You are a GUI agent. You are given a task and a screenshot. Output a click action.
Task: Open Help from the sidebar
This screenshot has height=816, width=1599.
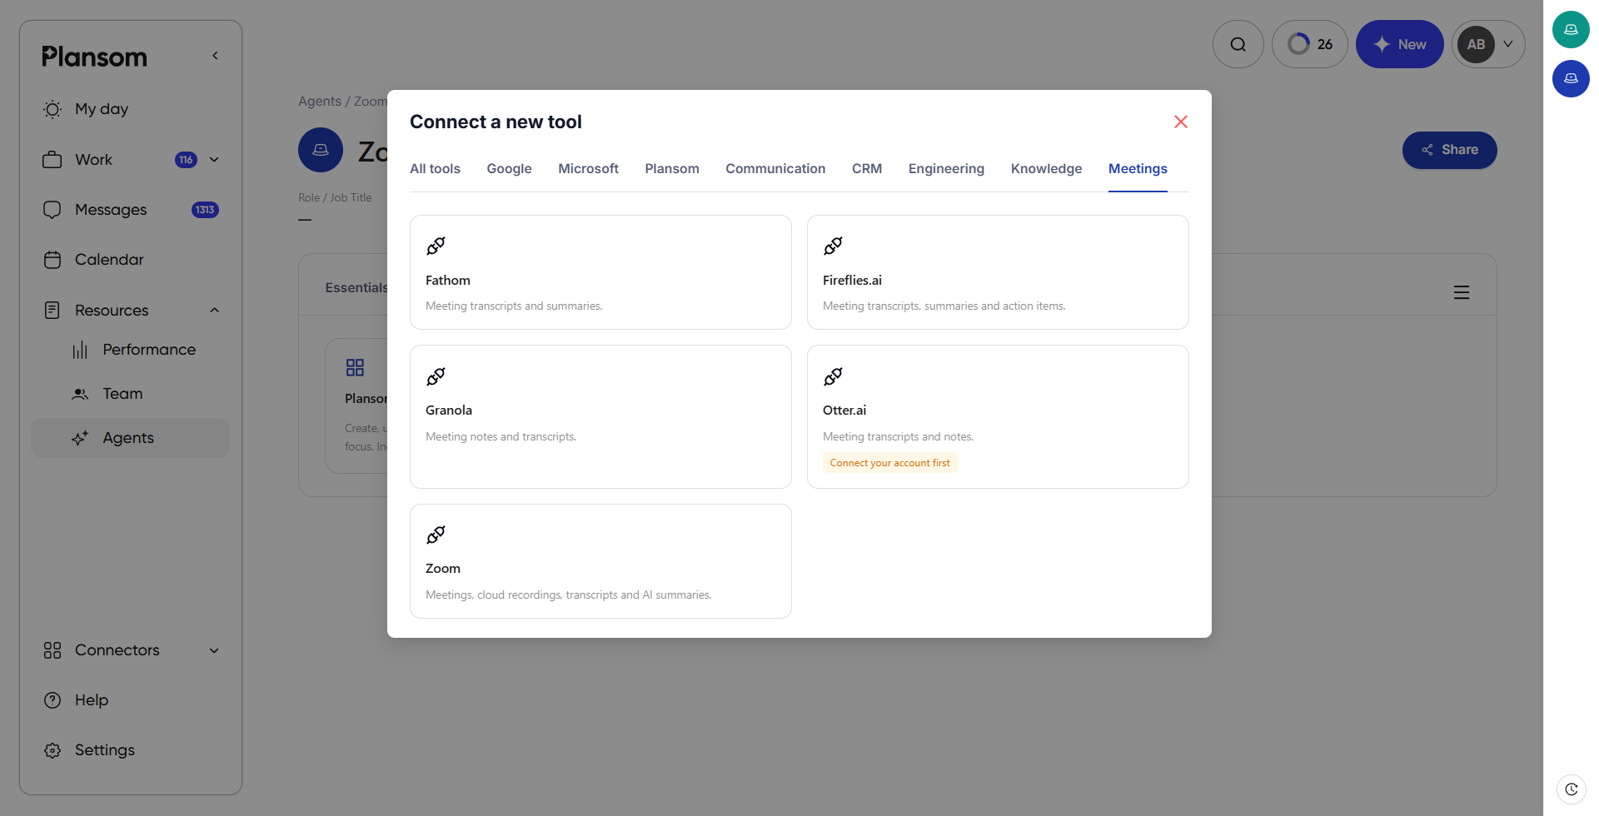pos(92,700)
